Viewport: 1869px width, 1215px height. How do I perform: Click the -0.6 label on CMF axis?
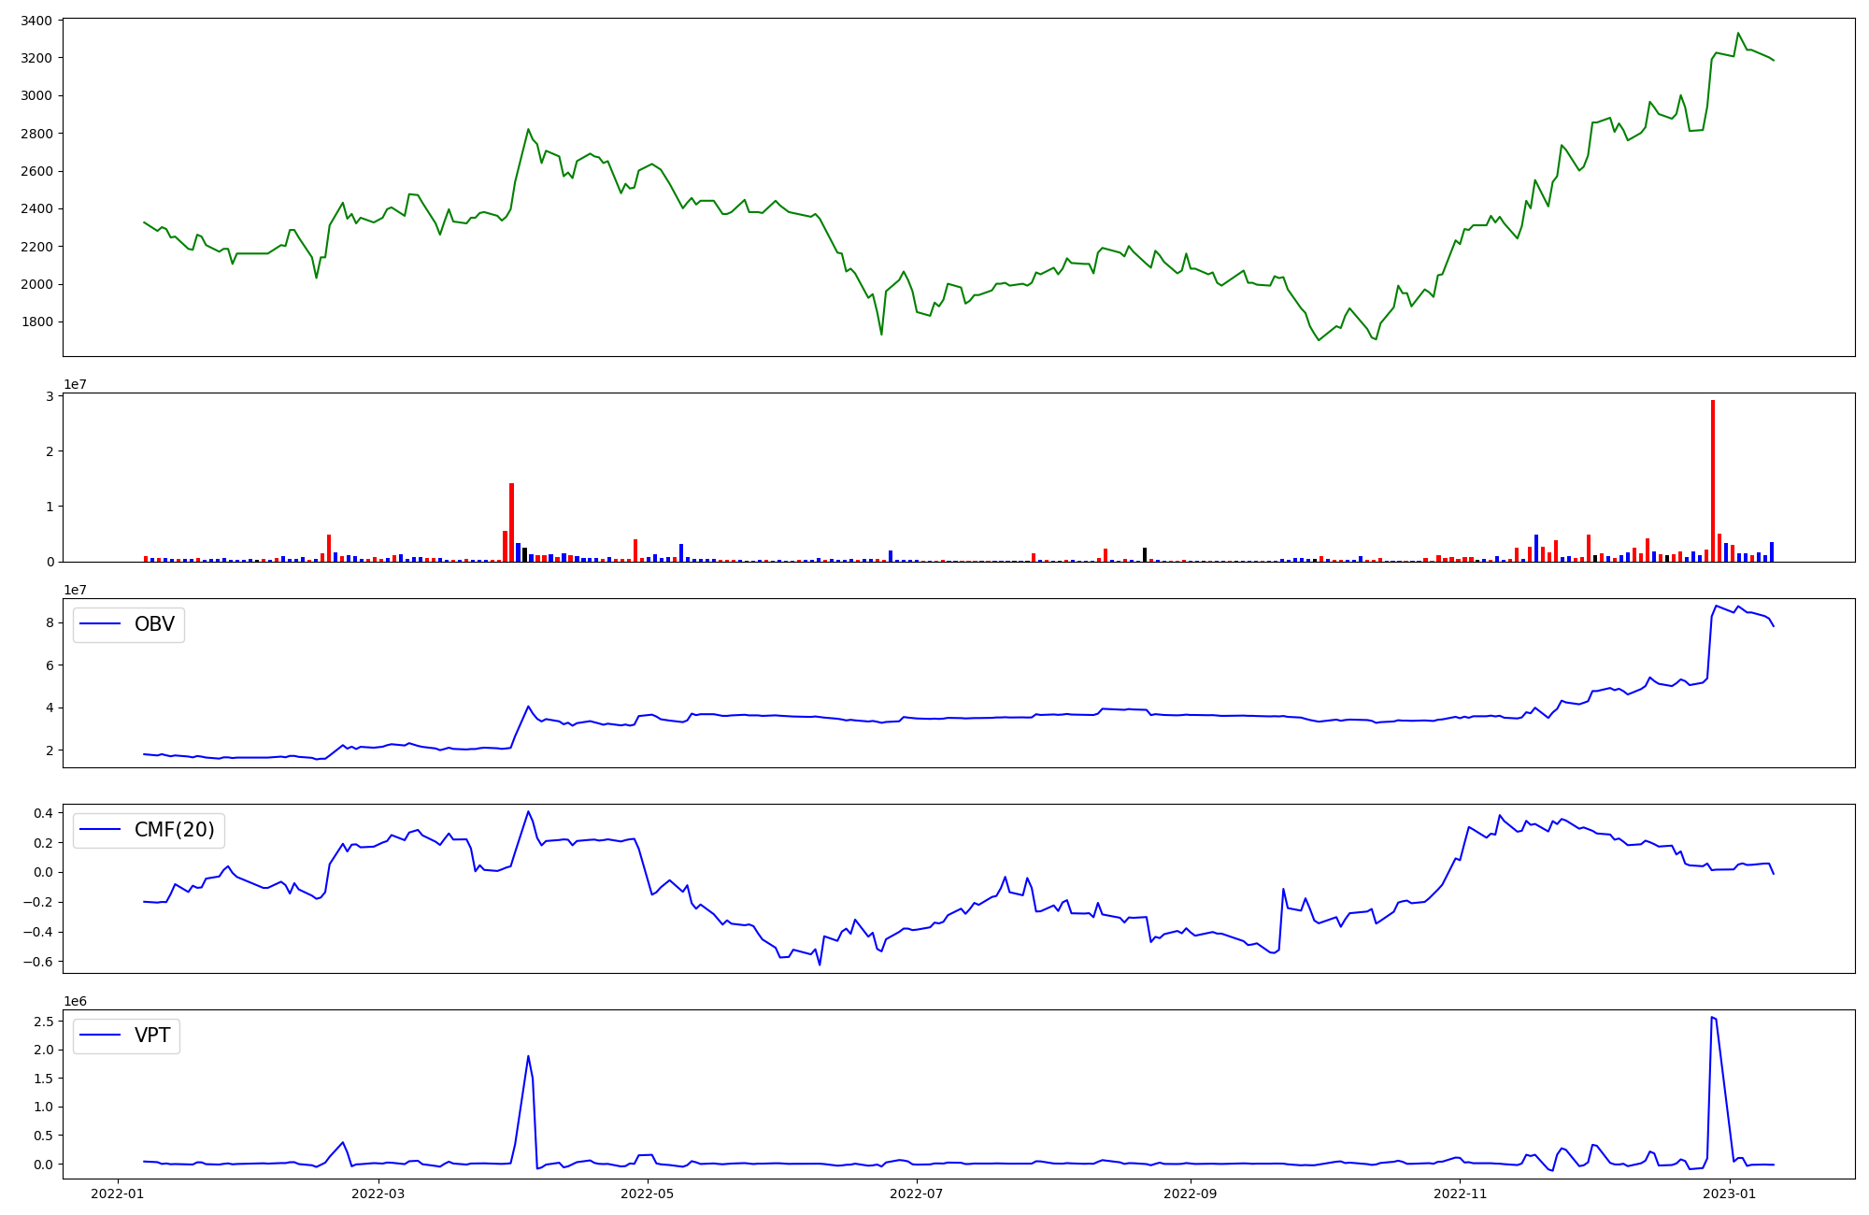tap(38, 962)
